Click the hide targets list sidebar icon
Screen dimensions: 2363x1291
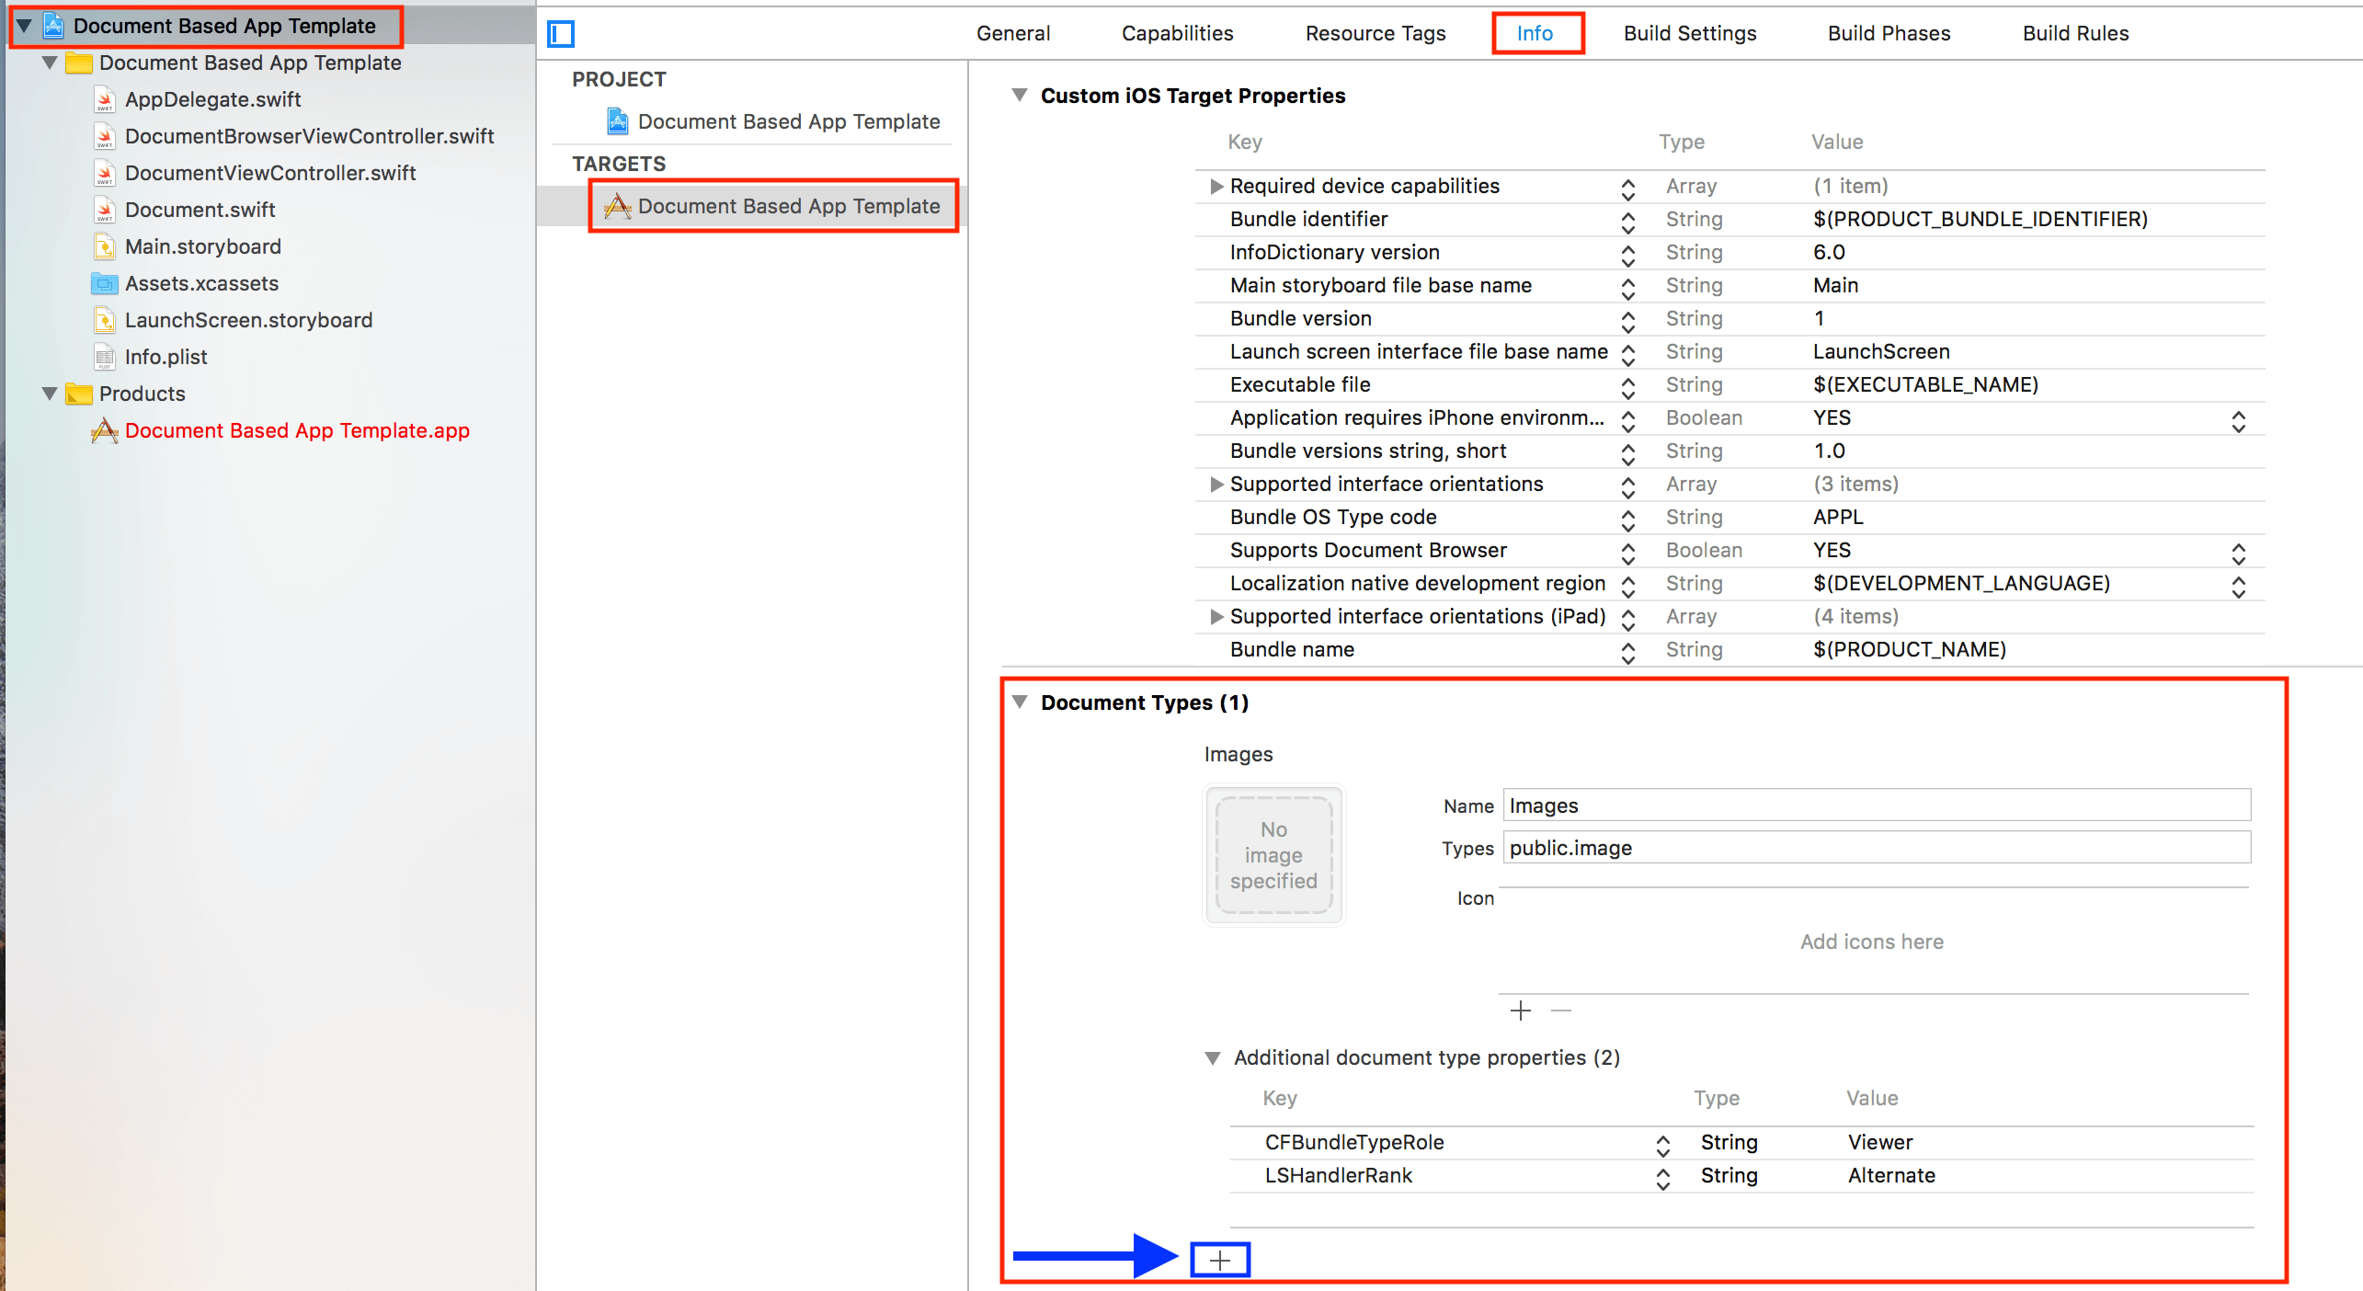point(561,34)
